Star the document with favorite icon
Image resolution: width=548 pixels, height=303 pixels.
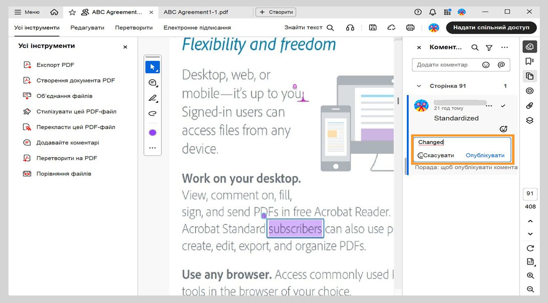(72, 12)
